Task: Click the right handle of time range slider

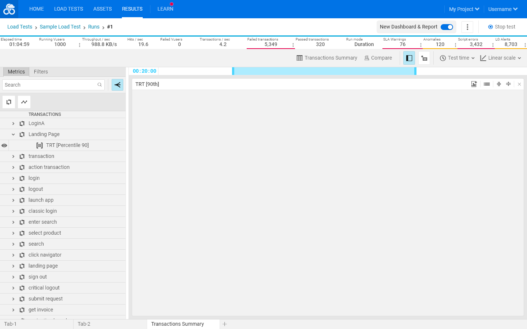Action: click(x=415, y=71)
